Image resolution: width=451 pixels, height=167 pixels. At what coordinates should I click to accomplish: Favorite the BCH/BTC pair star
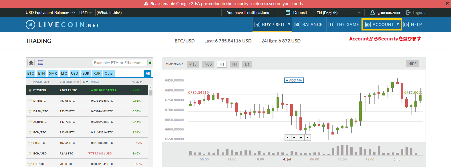pyautogui.click(x=30, y=132)
